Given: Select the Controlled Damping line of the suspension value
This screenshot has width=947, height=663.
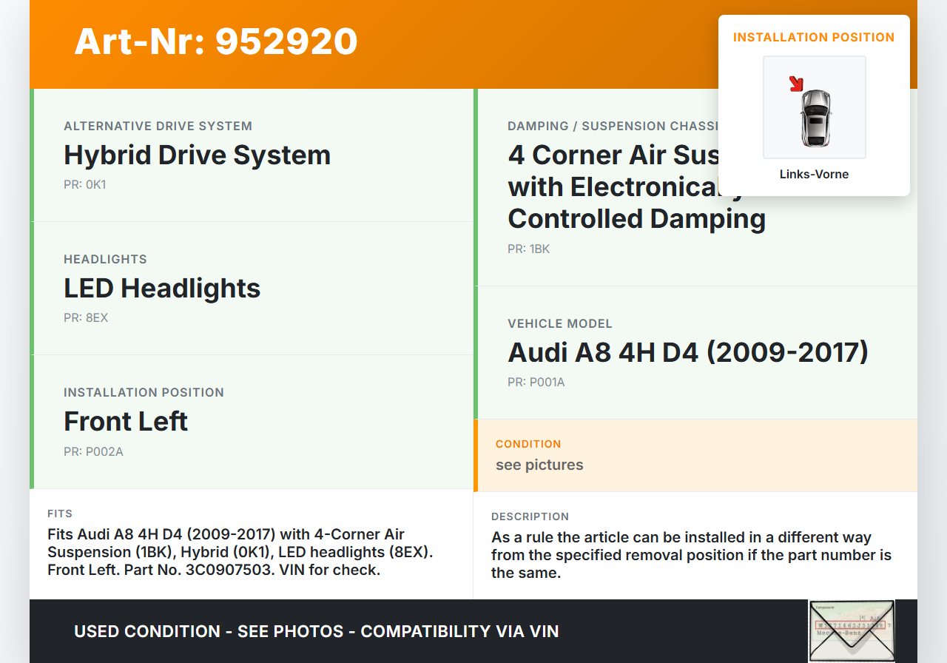Looking at the screenshot, I should coord(637,218).
